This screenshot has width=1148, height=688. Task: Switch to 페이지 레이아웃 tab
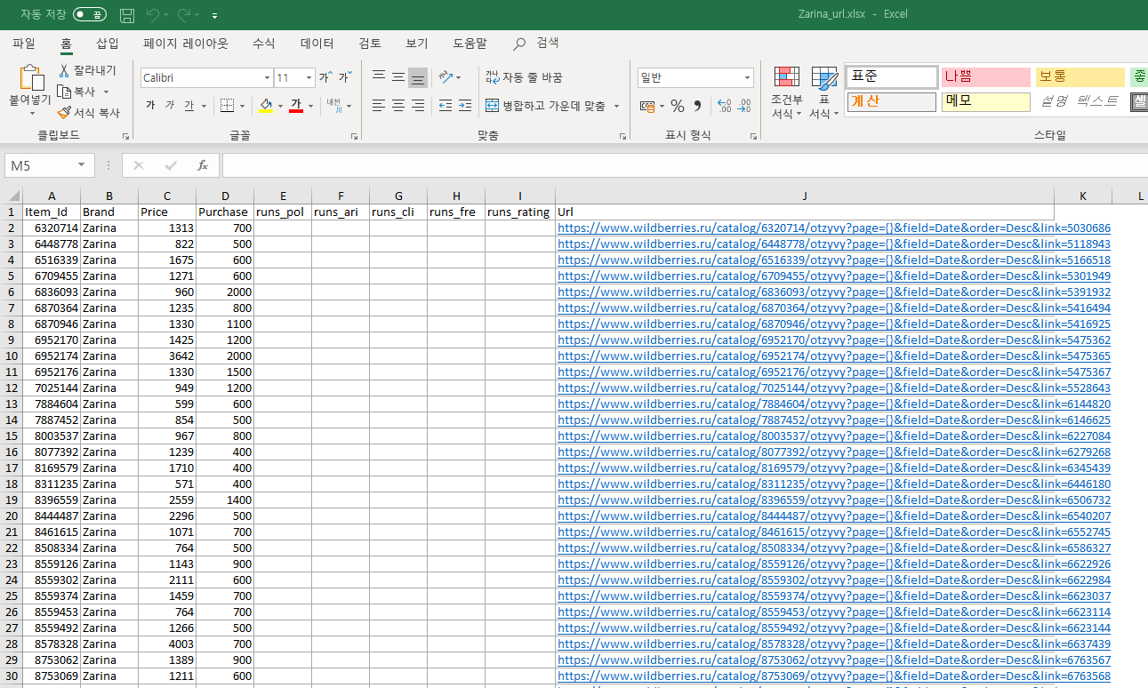click(x=185, y=44)
